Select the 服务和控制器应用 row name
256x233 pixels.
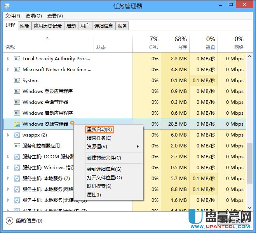[x=41, y=146]
